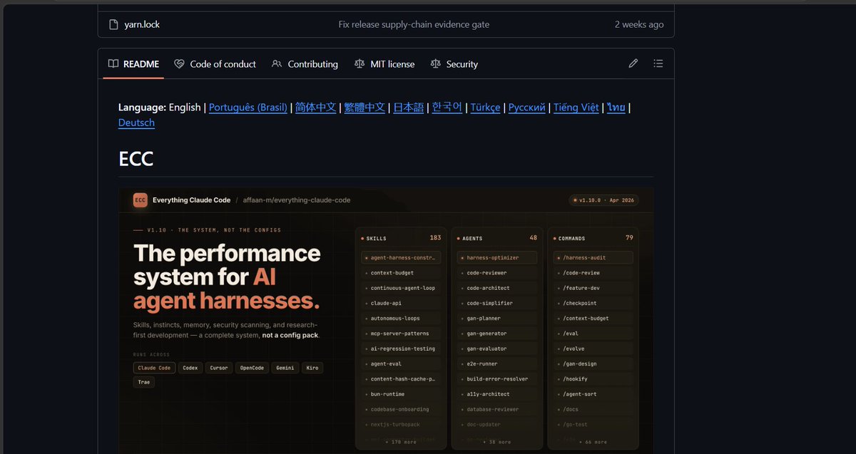
Task: Click 'bun-runtime' skill row
Action: pyautogui.click(x=401, y=394)
